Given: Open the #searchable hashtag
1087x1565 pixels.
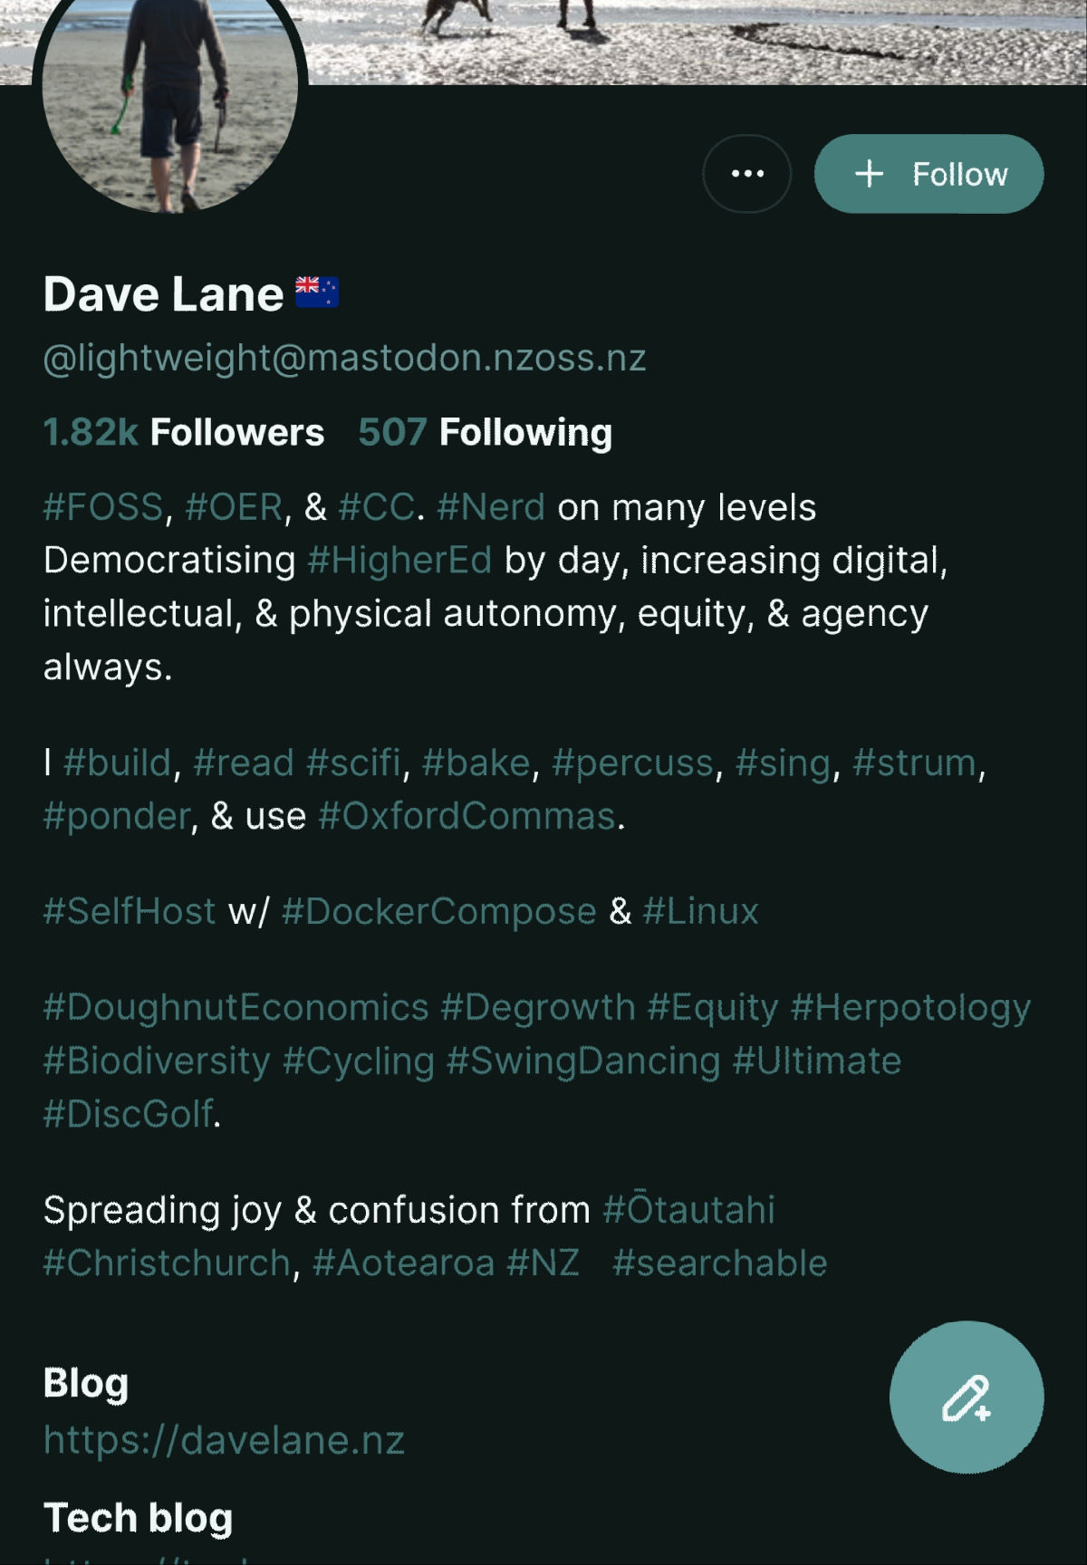Looking at the screenshot, I should click(719, 1263).
